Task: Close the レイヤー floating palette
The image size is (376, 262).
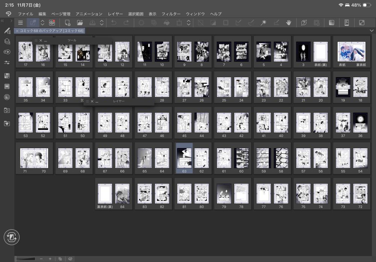Action: coord(92,101)
